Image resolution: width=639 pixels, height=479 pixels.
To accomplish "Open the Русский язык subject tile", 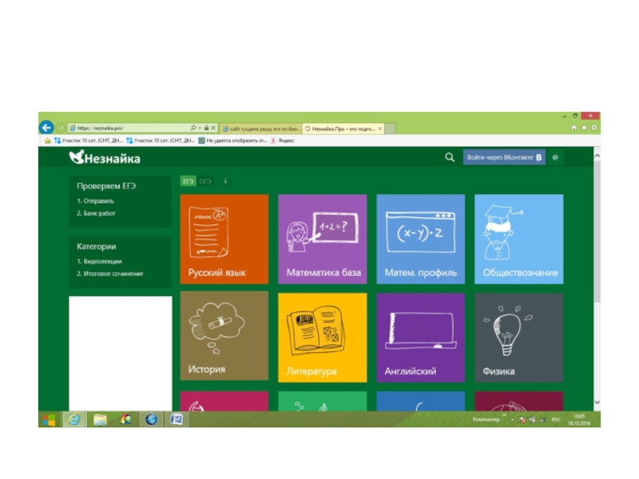I will click(224, 239).
